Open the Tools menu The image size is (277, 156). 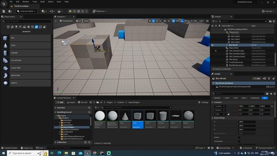35,2
